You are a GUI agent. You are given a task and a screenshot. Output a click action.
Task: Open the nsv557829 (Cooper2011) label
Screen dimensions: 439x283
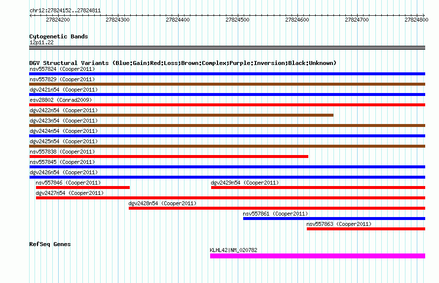pos(62,79)
